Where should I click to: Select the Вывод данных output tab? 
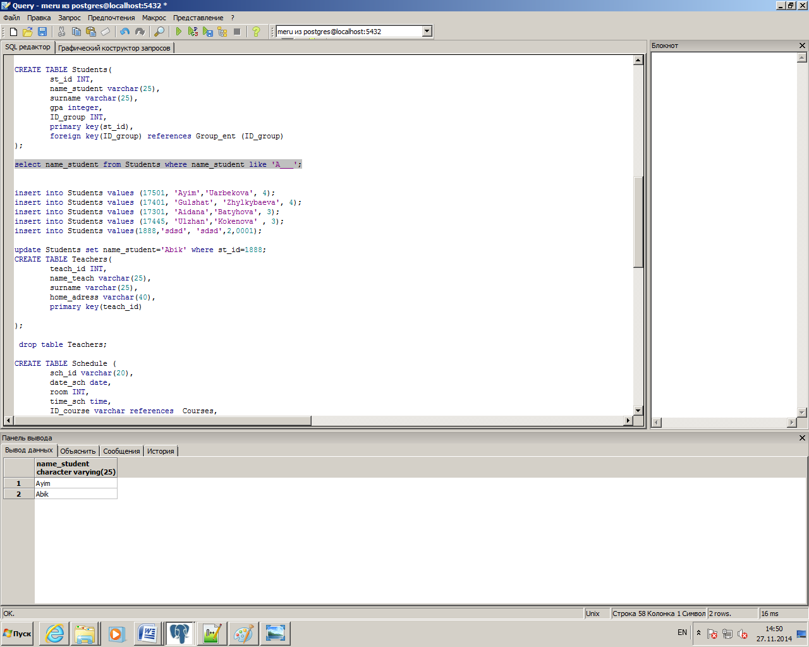pos(29,450)
